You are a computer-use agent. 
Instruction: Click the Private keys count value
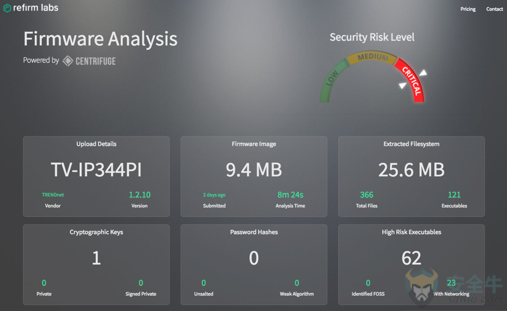pos(44,283)
